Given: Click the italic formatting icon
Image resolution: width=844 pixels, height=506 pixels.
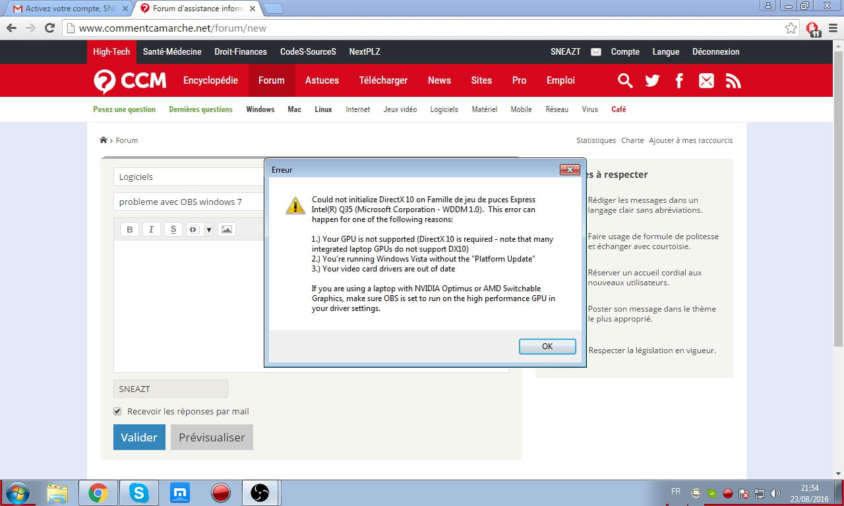Looking at the screenshot, I should pyautogui.click(x=152, y=229).
